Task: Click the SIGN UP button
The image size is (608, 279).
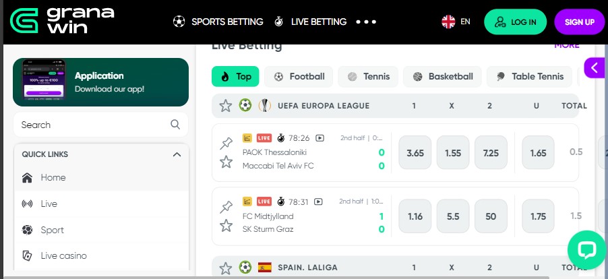Action: pos(579,22)
